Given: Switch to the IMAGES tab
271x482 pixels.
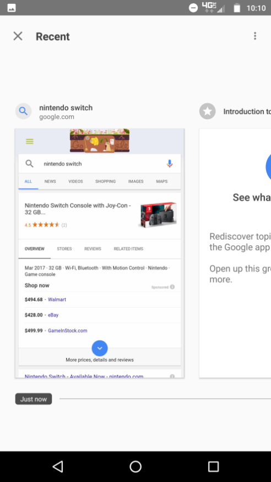Looking at the screenshot, I should coord(135,181).
